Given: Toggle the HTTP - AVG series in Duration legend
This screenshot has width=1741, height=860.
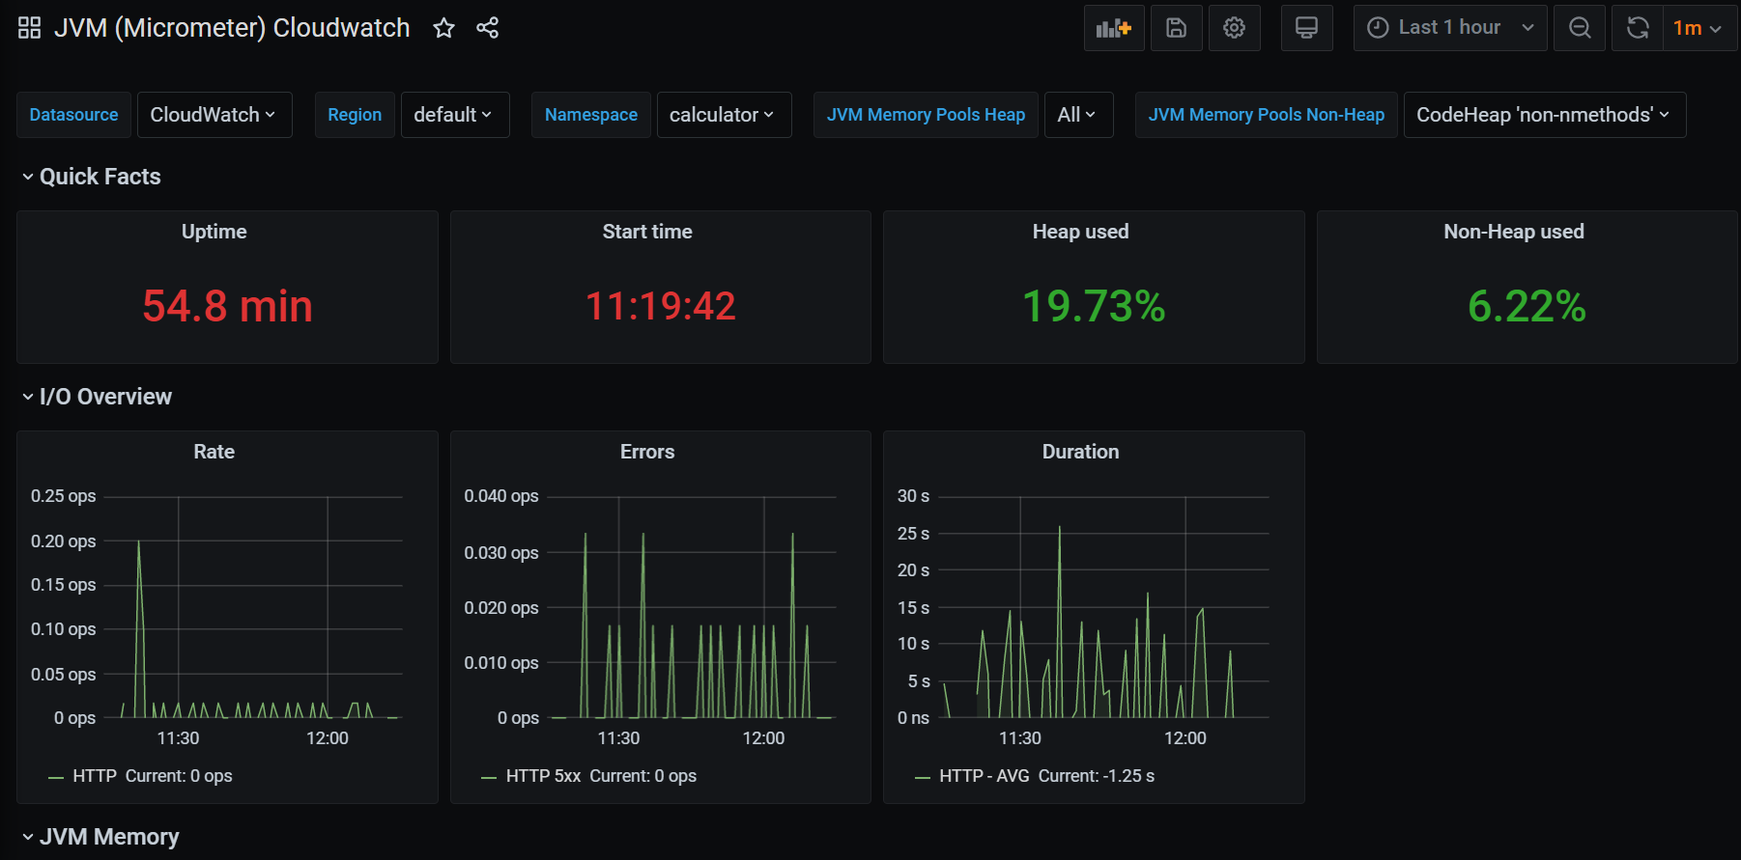Looking at the screenshot, I should tap(985, 776).
